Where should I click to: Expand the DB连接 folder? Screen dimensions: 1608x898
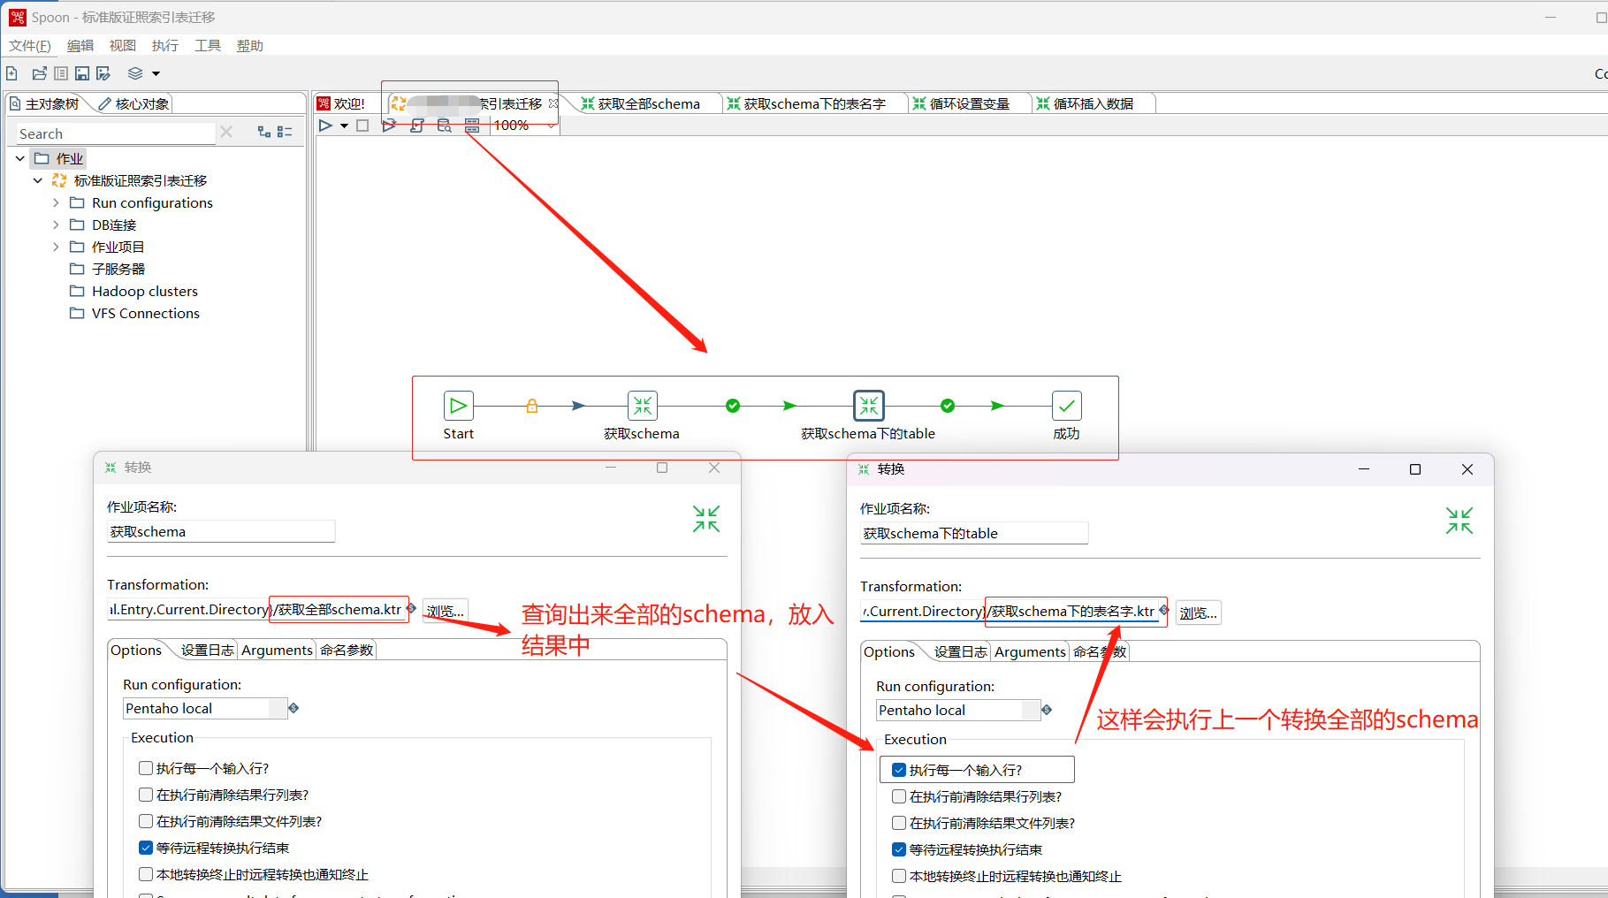56,224
